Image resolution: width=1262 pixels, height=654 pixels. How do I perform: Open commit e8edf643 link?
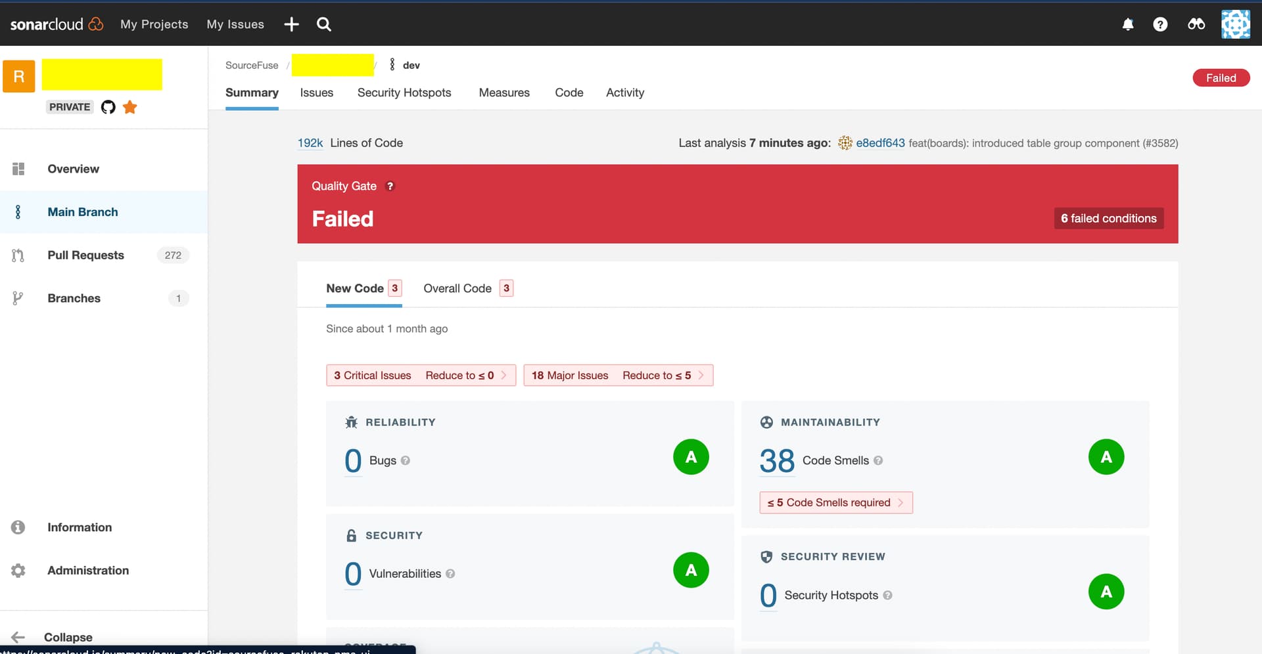[880, 143]
